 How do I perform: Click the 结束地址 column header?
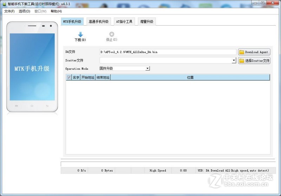(x=103, y=77)
